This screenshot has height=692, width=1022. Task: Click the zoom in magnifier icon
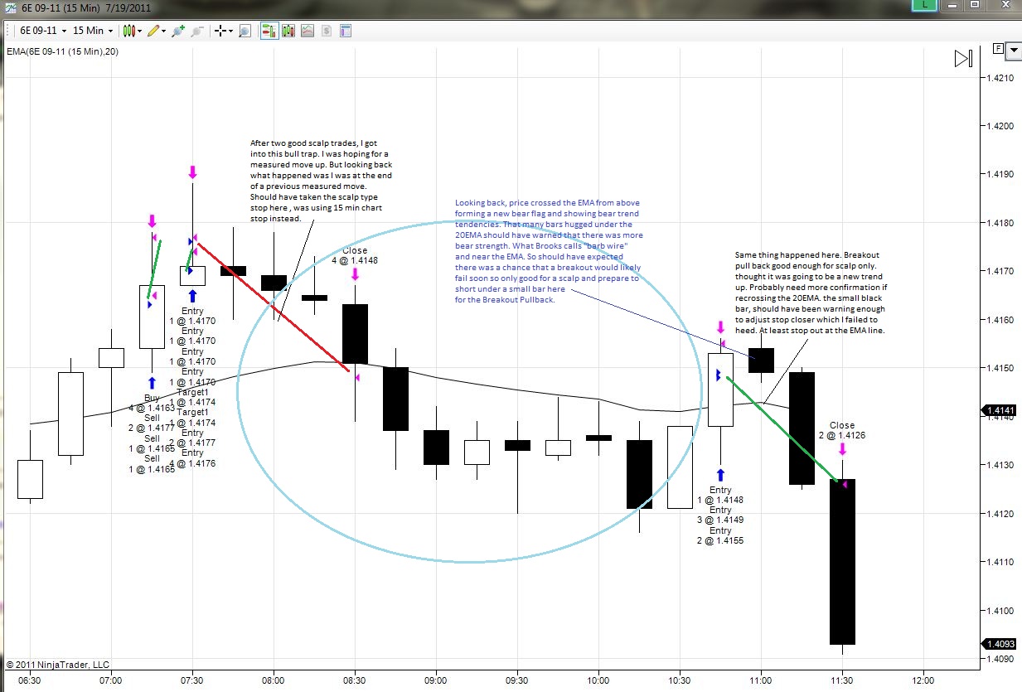177,31
